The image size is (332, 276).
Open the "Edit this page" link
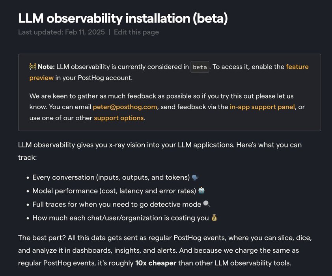(x=136, y=32)
